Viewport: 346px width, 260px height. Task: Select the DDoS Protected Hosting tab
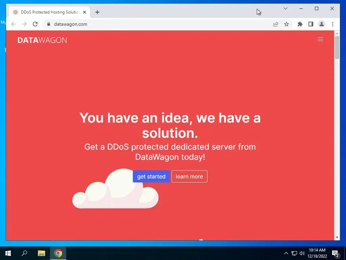coord(49,12)
